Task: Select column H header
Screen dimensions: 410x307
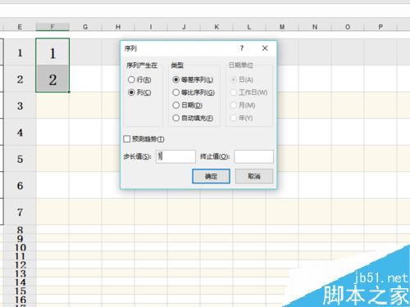Action: click(118, 27)
